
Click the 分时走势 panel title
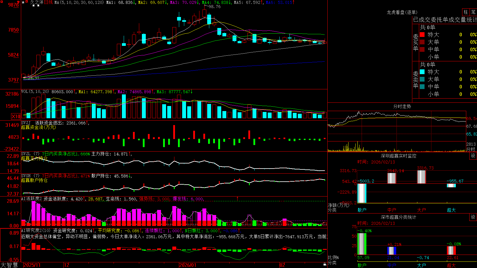(x=402, y=106)
